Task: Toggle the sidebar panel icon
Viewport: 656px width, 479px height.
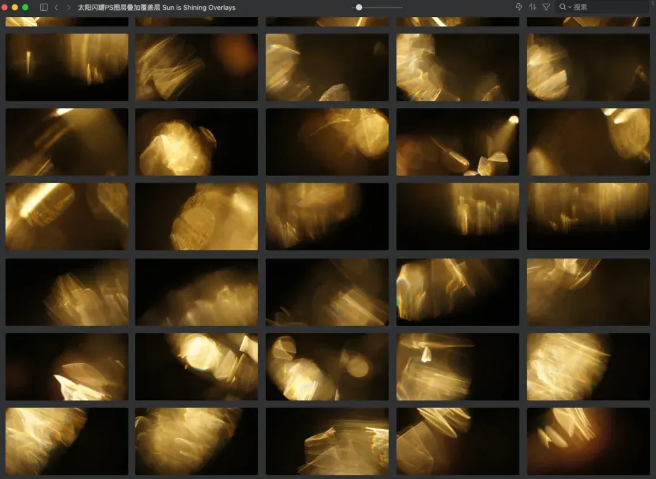Action: (x=44, y=7)
